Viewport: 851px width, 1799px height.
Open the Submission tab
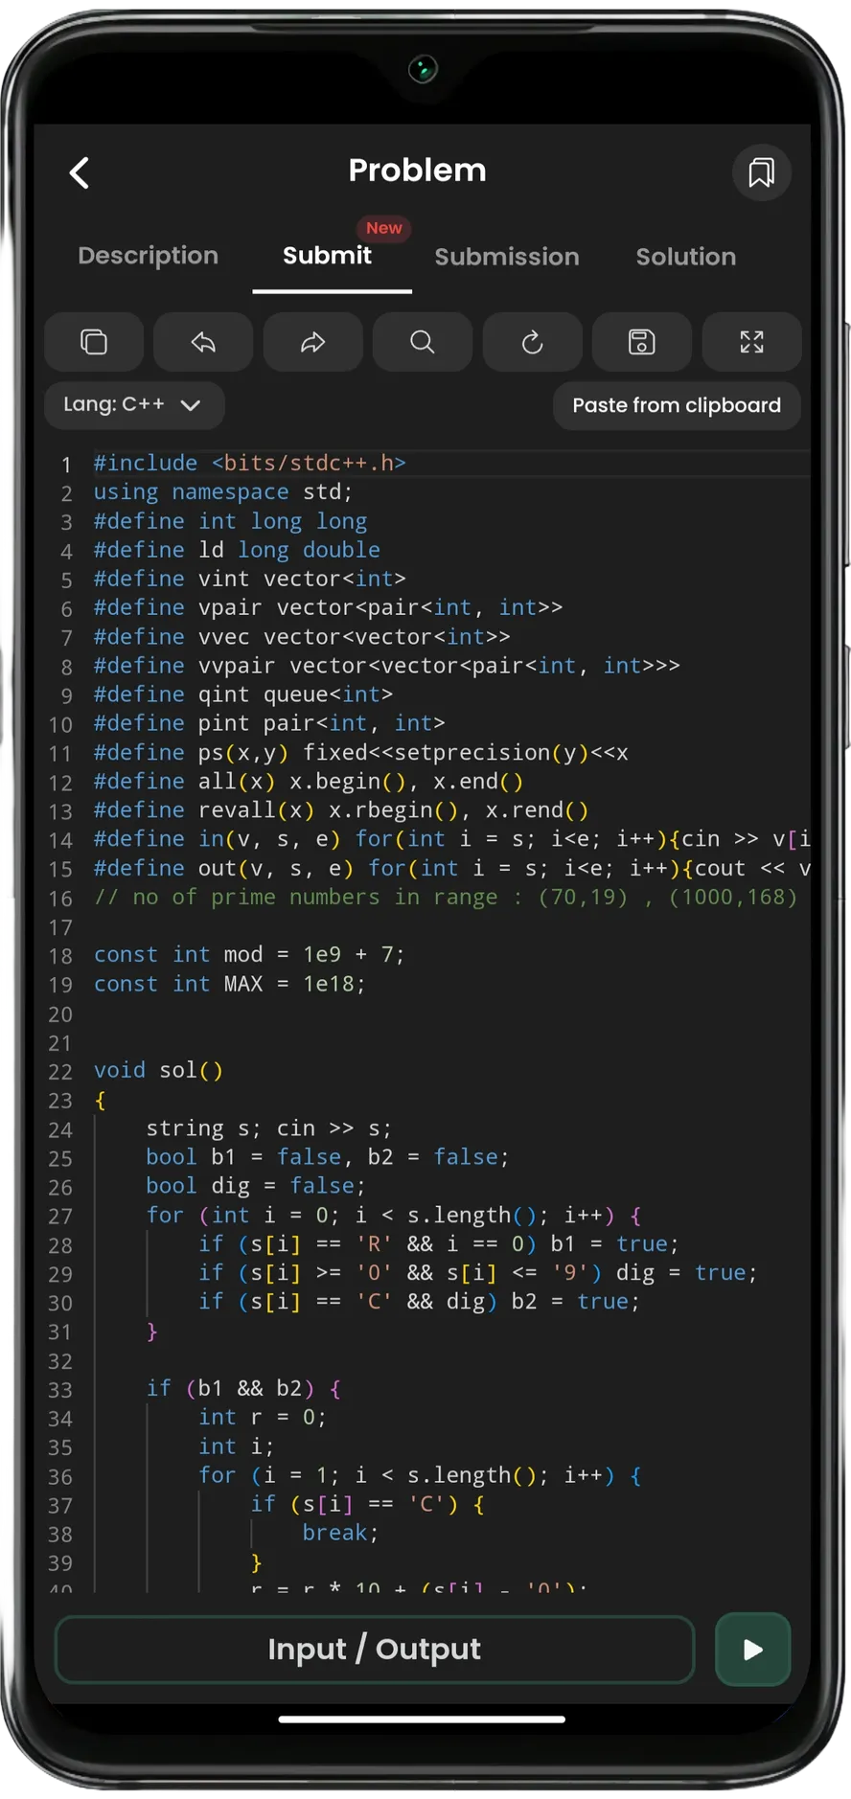pos(507,257)
